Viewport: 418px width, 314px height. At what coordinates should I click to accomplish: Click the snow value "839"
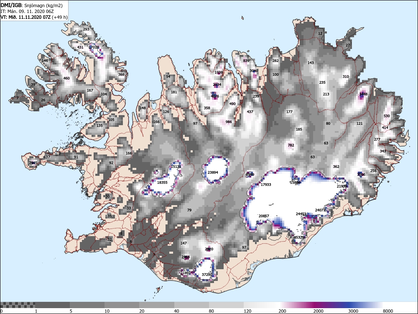tap(246, 61)
